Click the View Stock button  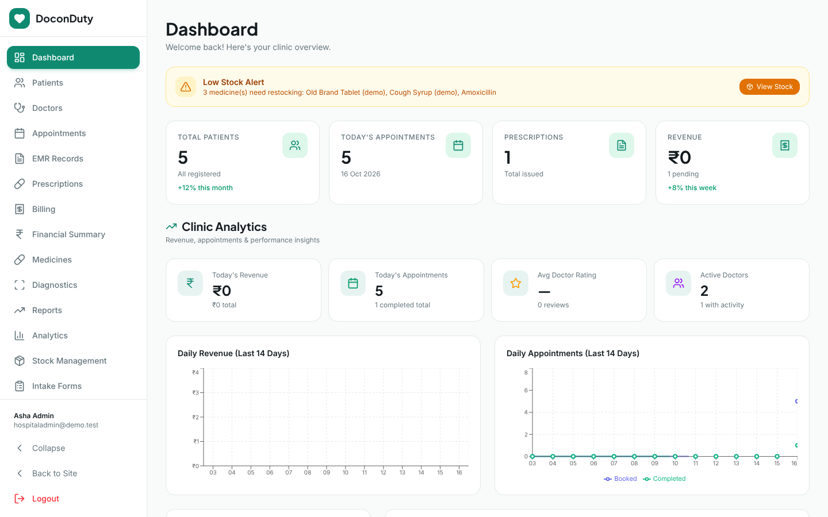[x=769, y=87]
